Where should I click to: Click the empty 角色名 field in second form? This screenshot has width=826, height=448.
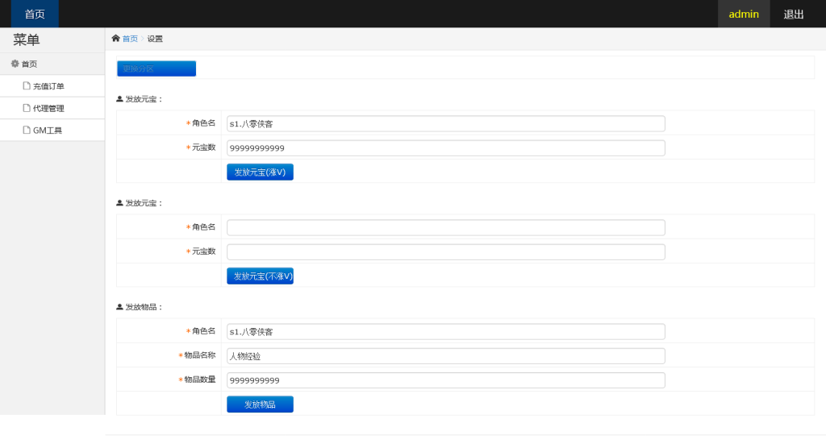(x=445, y=228)
